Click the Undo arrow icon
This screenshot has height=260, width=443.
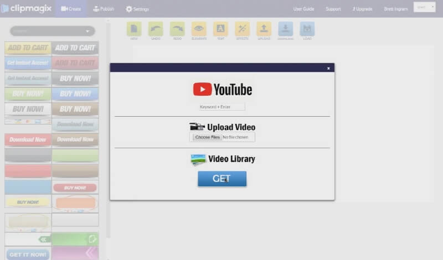click(156, 29)
